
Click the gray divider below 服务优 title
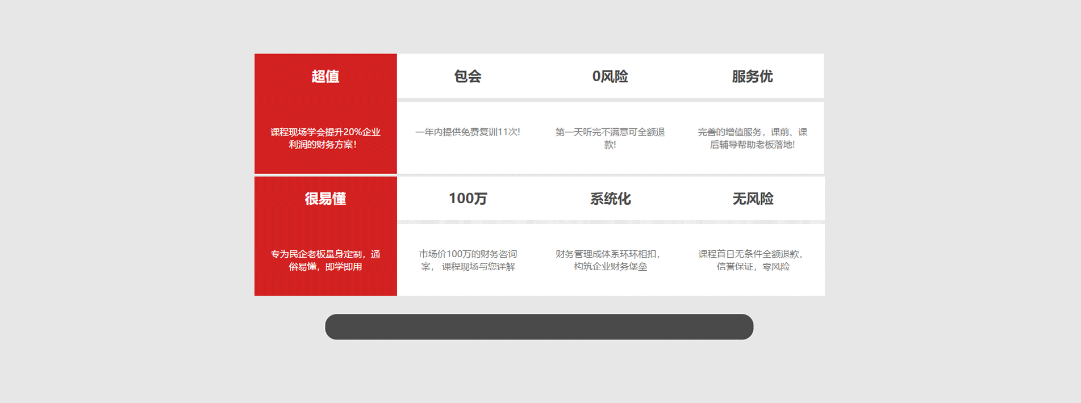coord(752,100)
